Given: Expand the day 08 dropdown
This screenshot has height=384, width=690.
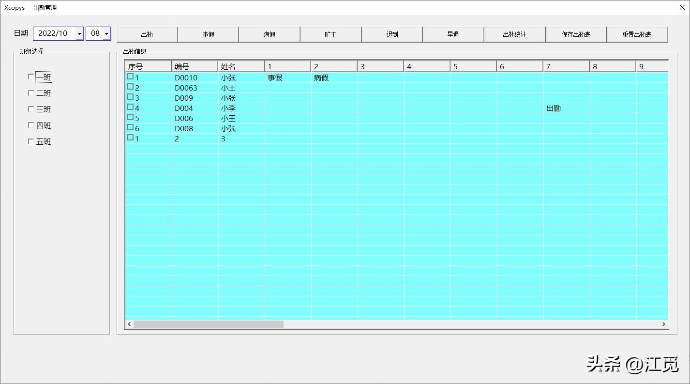Looking at the screenshot, I should 106,34.
